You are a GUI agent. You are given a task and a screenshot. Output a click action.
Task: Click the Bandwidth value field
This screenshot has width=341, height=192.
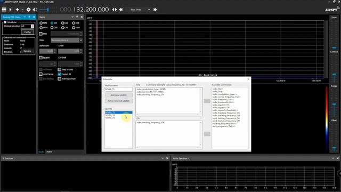point(46,51)
